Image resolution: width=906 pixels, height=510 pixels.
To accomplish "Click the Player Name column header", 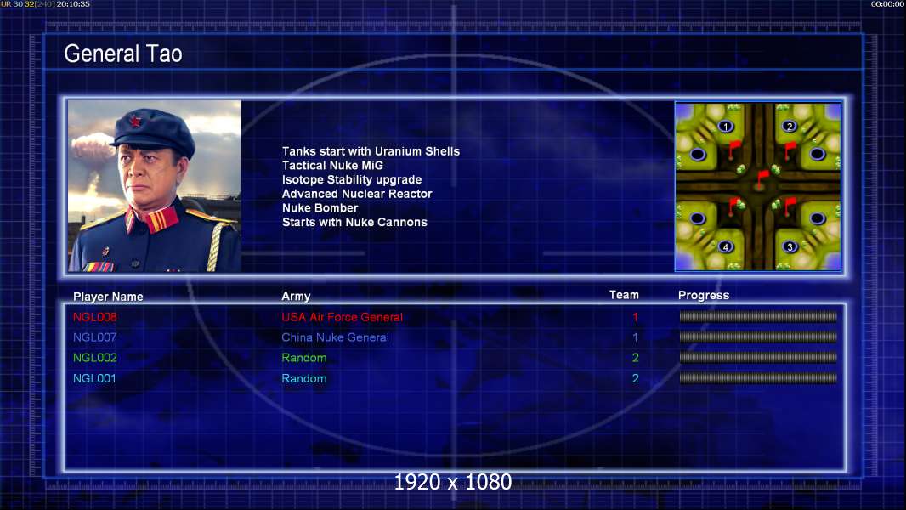I will click(x=108, y=297).
